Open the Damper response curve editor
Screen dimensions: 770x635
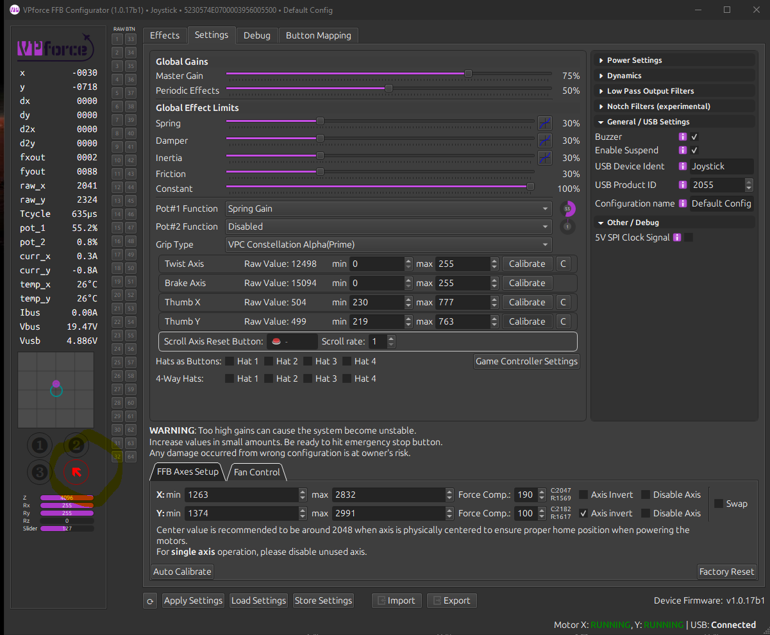pos(544,140)
